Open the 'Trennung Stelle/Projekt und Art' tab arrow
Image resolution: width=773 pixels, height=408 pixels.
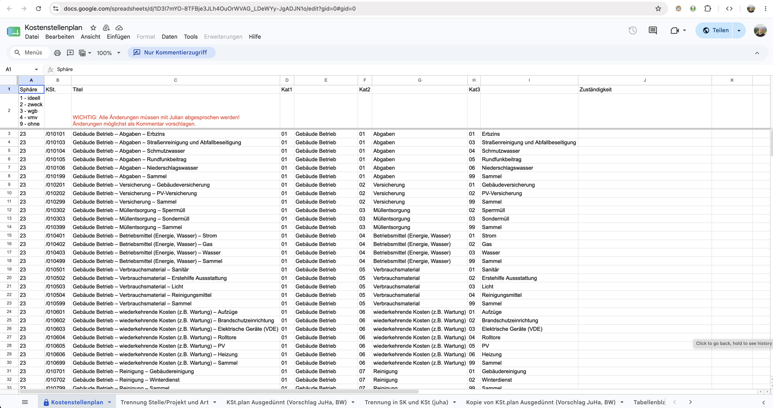pyautogui.click(x=215, y=402)
